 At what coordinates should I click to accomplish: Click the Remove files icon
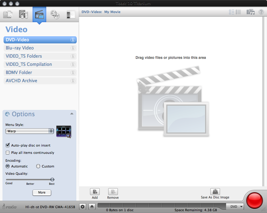[x=113, y=192]
